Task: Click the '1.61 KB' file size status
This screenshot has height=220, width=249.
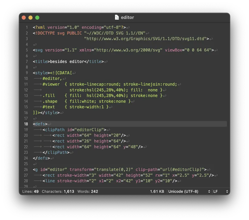Action: pyautogui.click(x=157, y=191)
